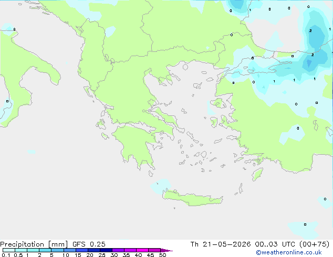Image resolution: width=333 pixels, height=257 pixels.
Task: Click the legend label '10'
Action: [66, 255]
